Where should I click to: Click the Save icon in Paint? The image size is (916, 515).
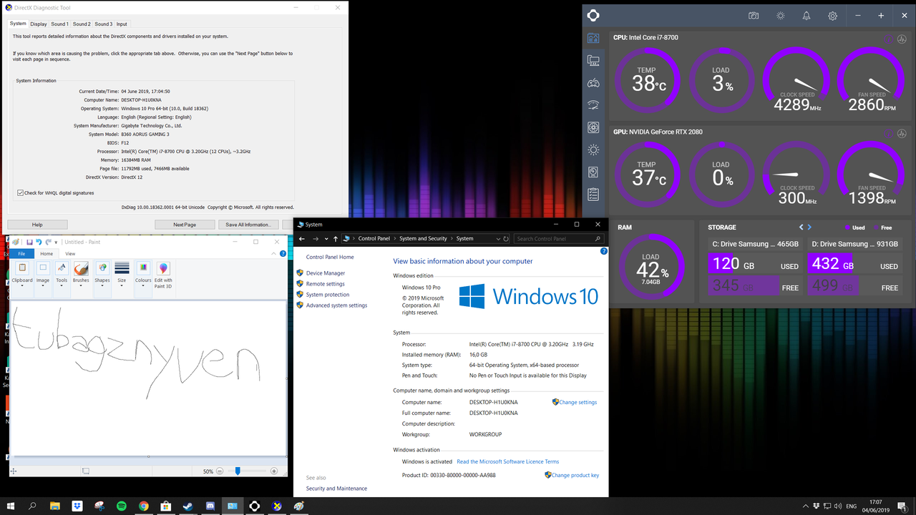point(29,242)
